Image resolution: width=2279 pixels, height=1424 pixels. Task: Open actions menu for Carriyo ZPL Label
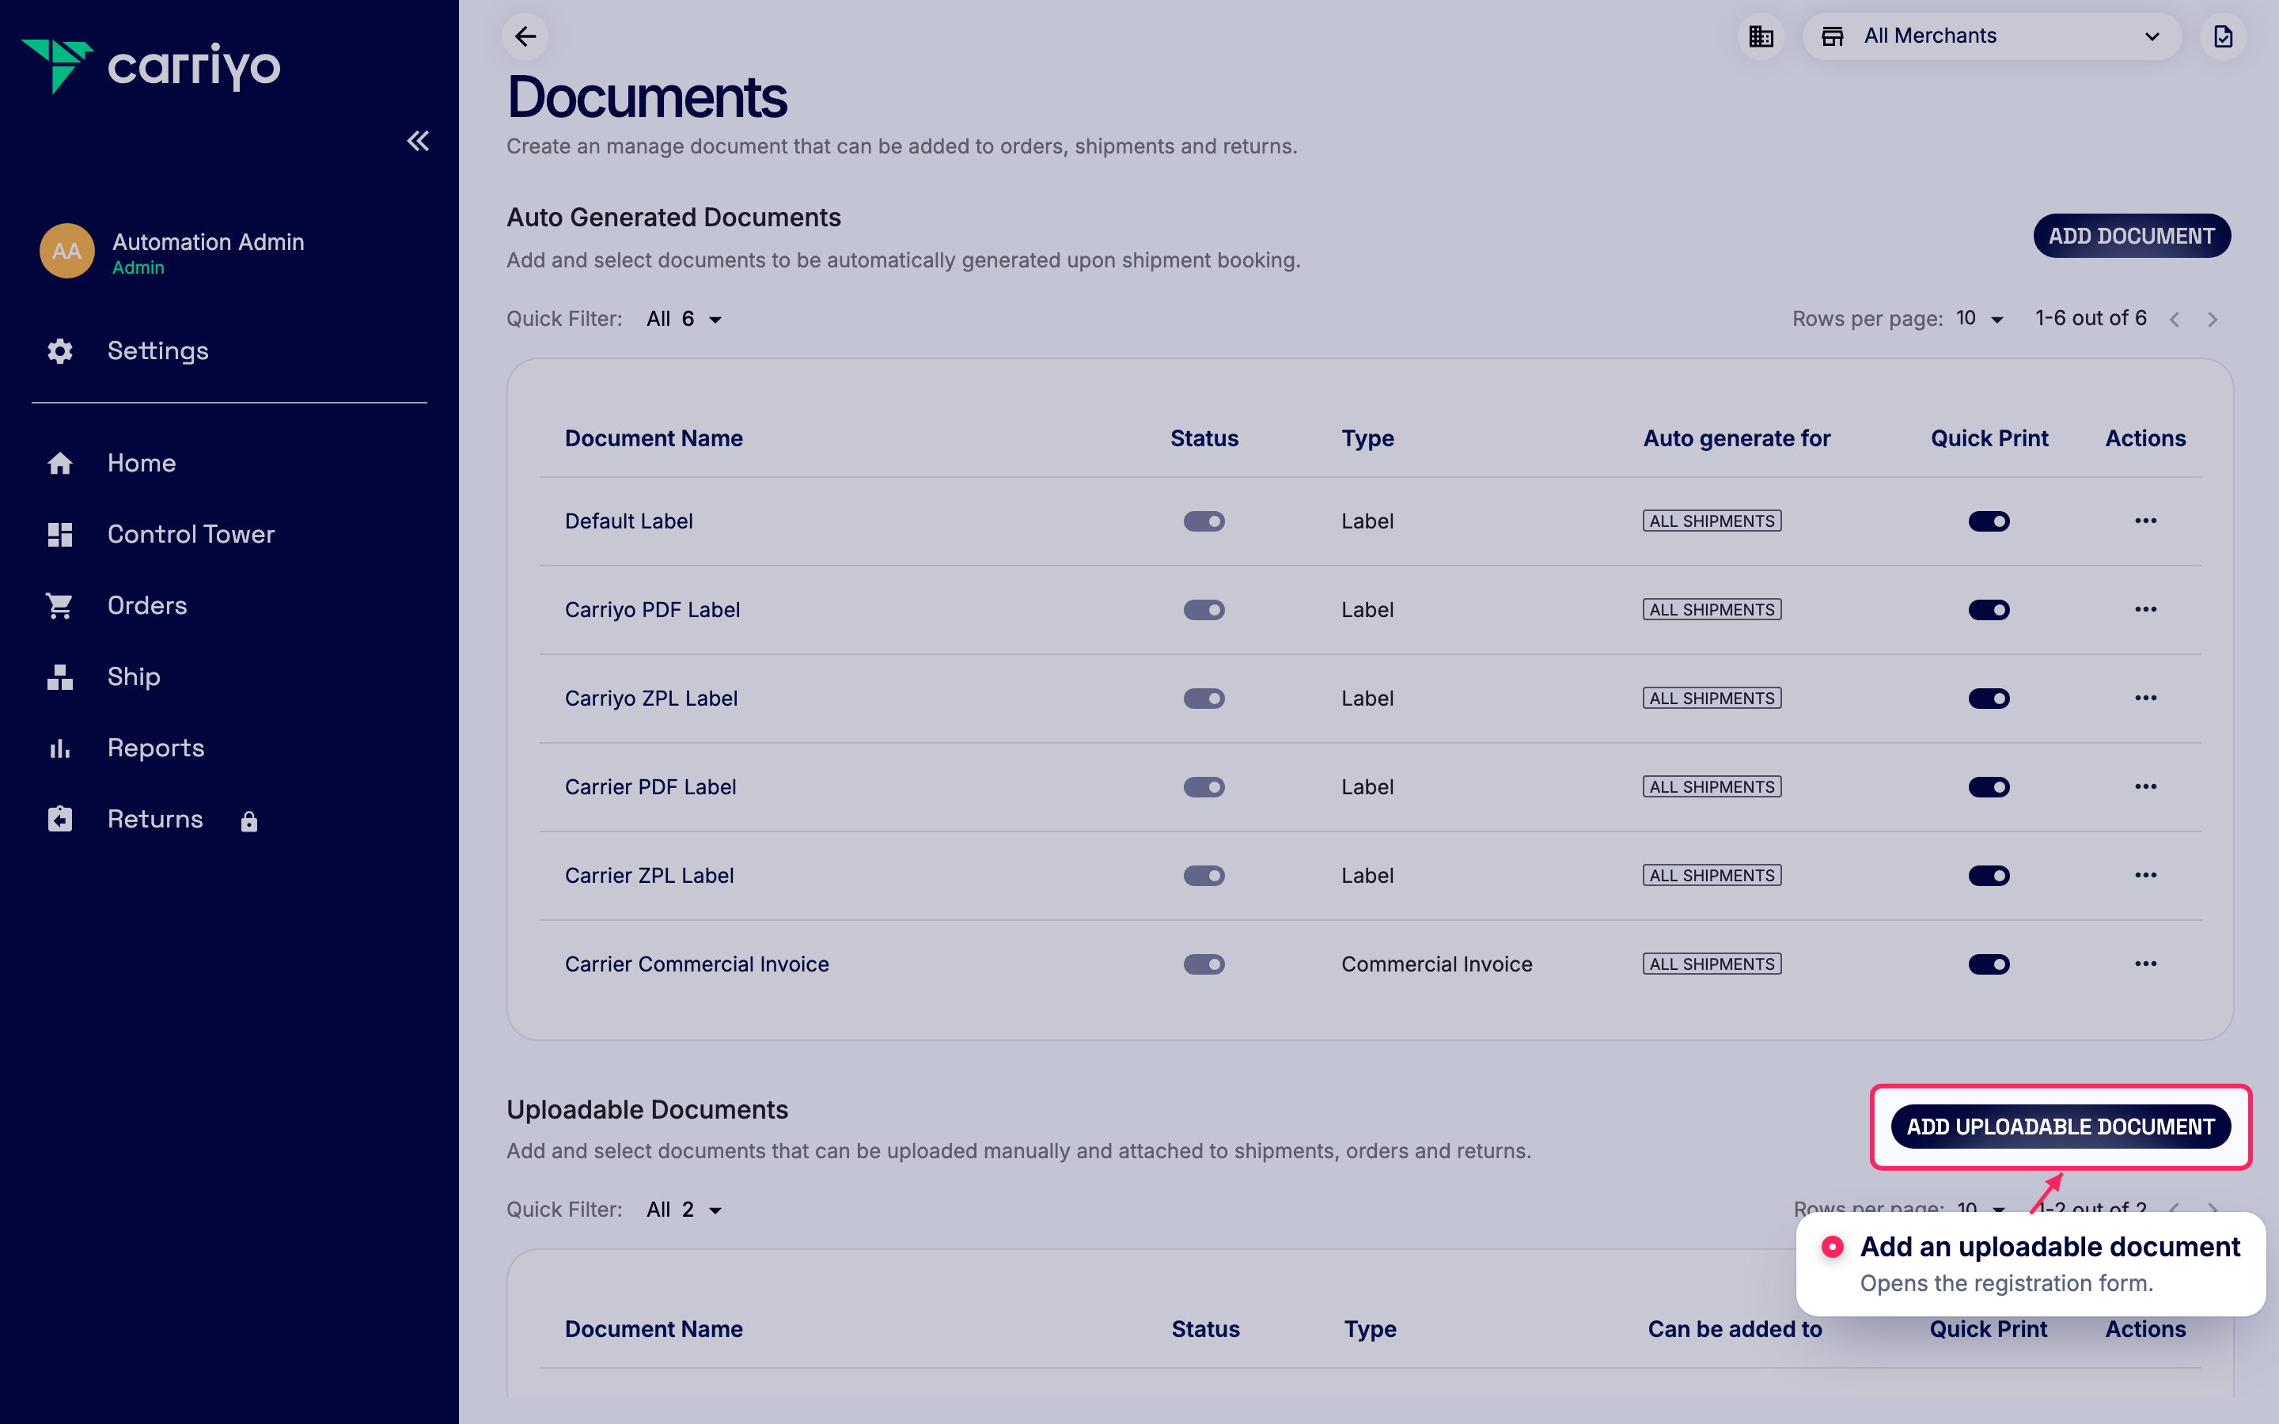pyautogui.click(x=2145, y=698)
